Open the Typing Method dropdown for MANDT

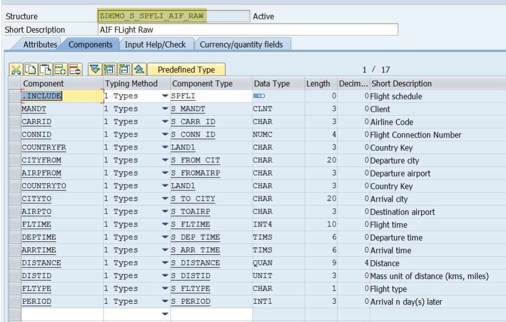point(165,109)
